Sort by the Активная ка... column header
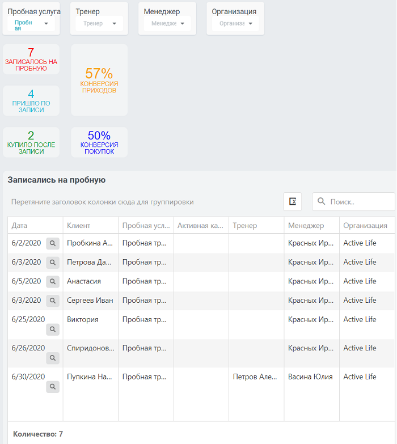This screenshot has height=444, width=397. [x=201, y=225]
